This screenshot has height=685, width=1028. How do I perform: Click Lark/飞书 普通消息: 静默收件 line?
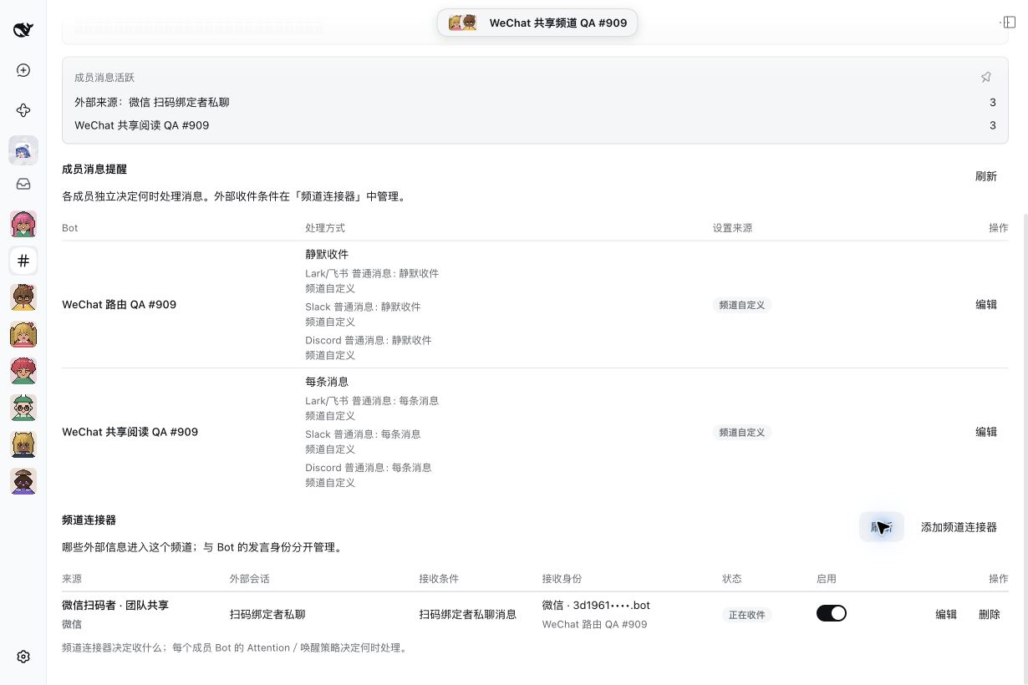coord(372,273)
